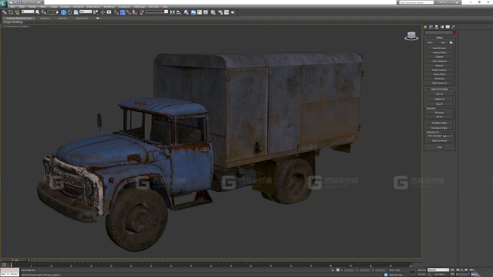Toggle Spinner Snap
This screenshot has height=277, width=493.
point(135,12)
